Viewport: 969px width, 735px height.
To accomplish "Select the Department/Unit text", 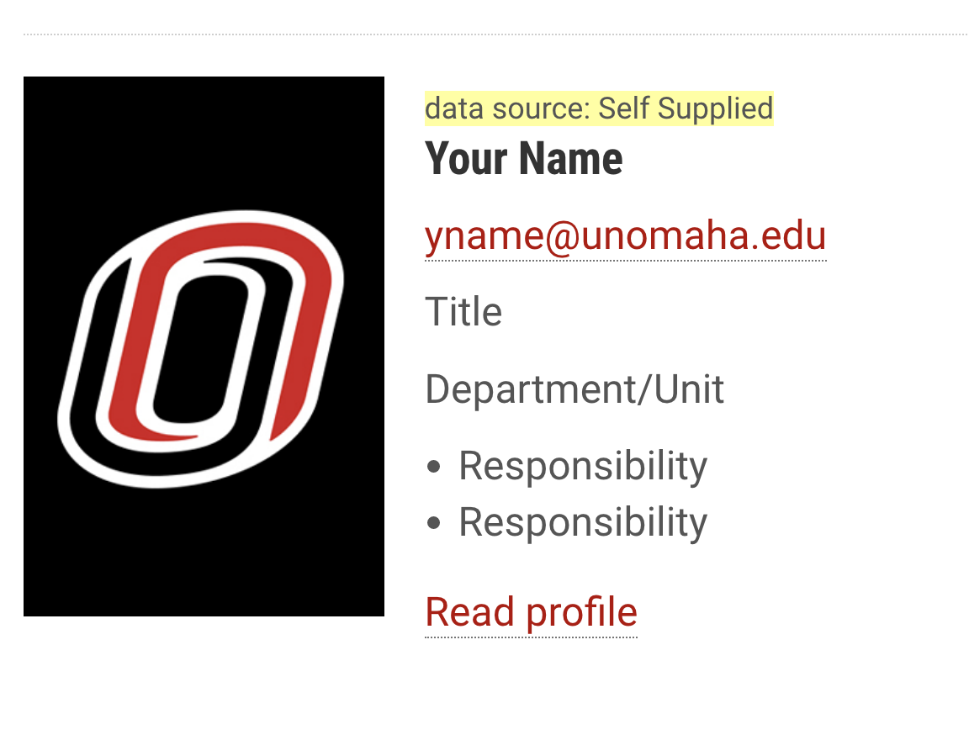I will pos(575,389).
